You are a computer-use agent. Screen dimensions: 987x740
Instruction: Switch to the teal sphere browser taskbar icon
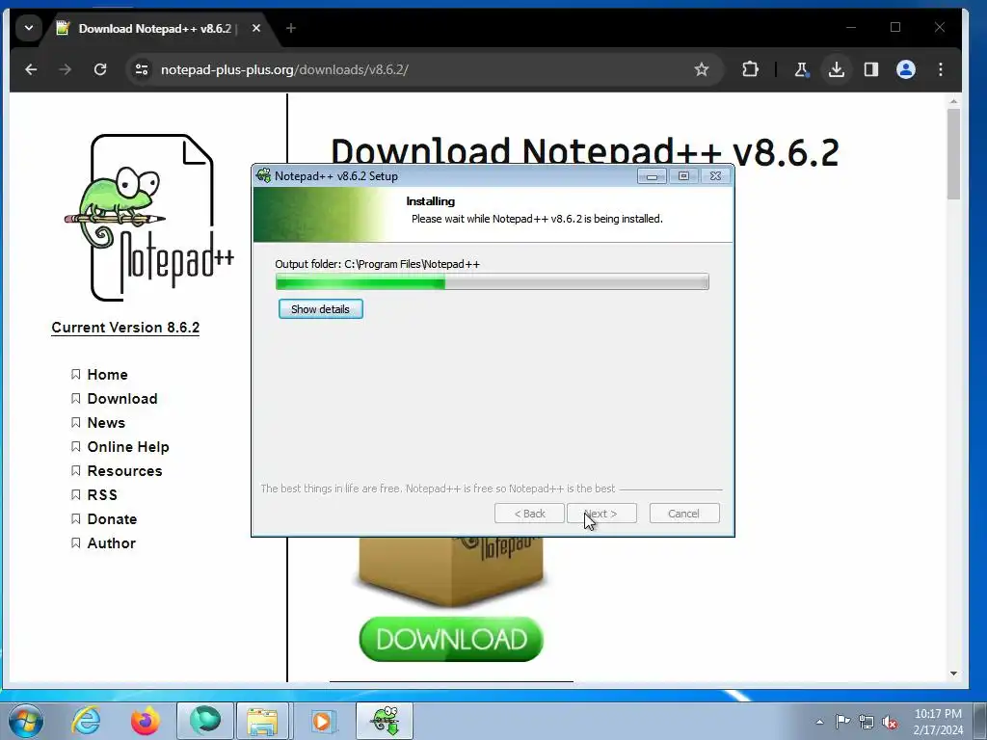click(205, 721)
